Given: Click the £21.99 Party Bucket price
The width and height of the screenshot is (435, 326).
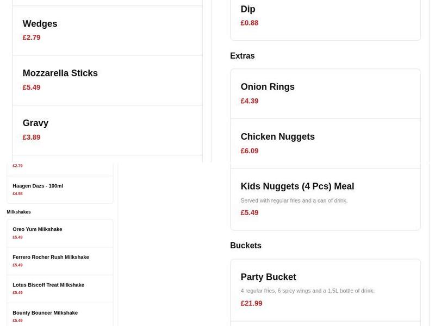Looking at the screenshot, I should click(x=251, y=303).
